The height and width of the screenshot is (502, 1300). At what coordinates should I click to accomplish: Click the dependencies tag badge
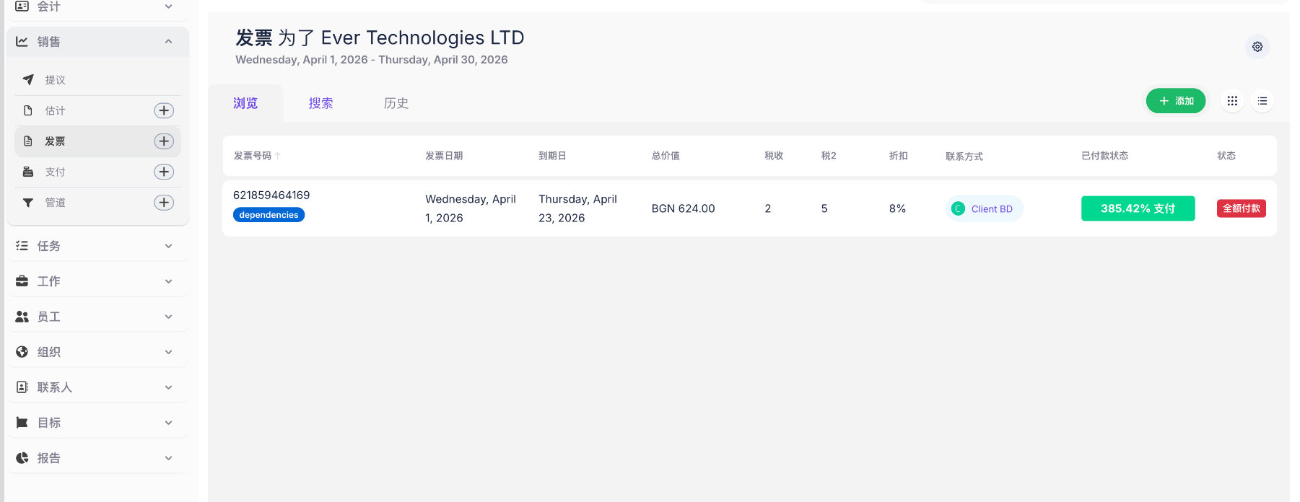269,215
